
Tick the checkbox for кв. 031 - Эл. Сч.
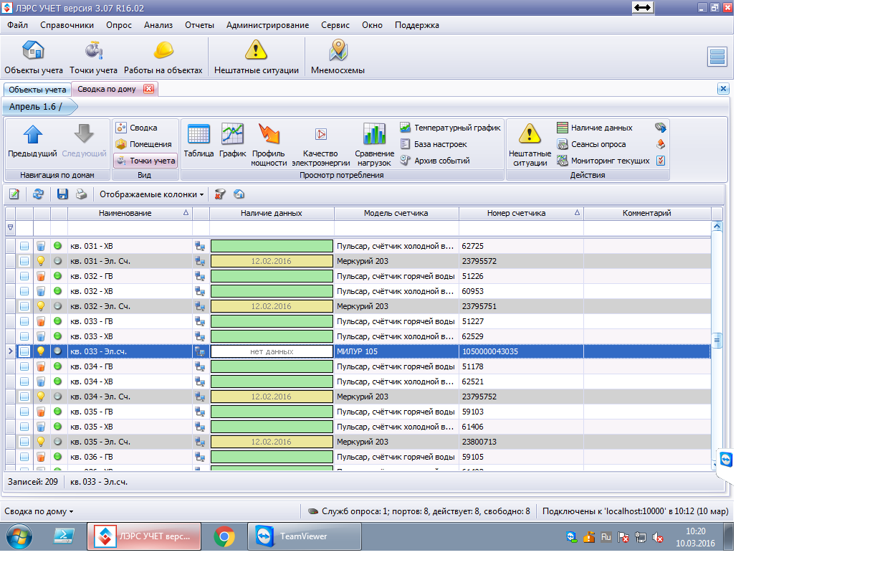(x=24, y=261)
